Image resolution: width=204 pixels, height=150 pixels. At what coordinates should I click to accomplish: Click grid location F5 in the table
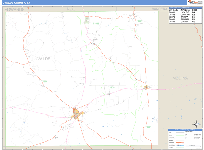(x=193, y=17)
